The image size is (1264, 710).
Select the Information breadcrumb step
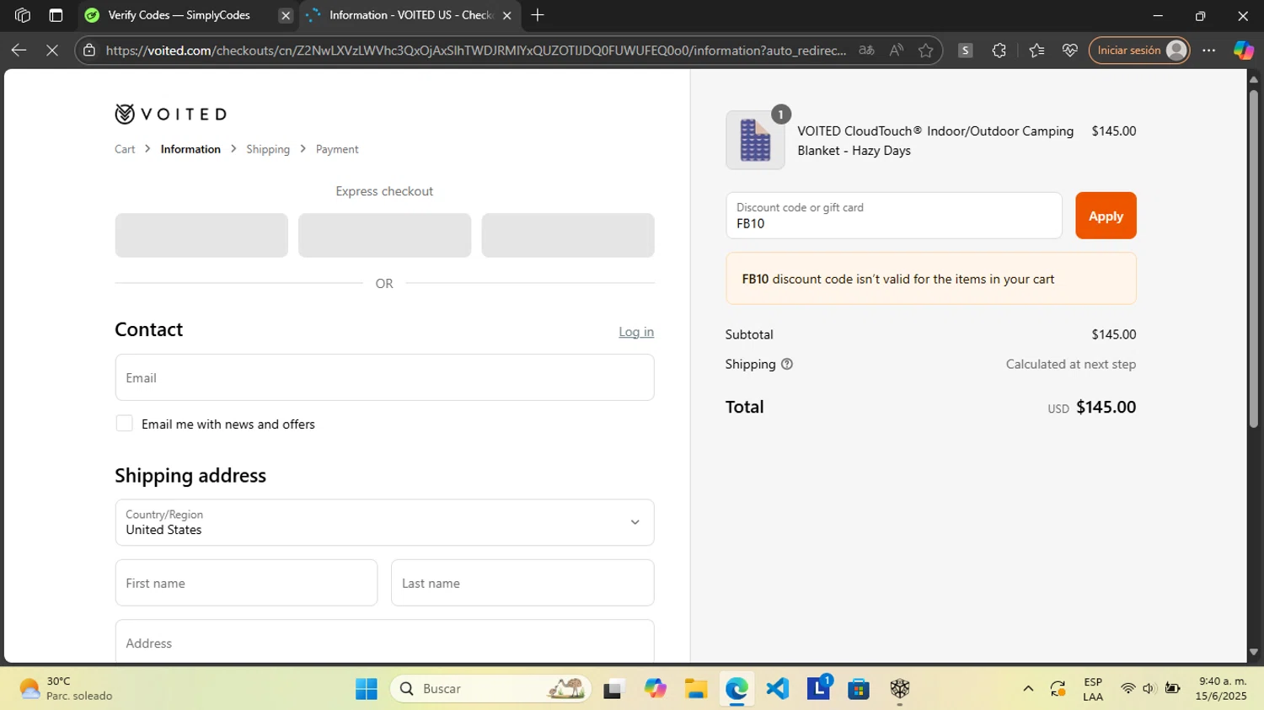(x=190, y=149)
